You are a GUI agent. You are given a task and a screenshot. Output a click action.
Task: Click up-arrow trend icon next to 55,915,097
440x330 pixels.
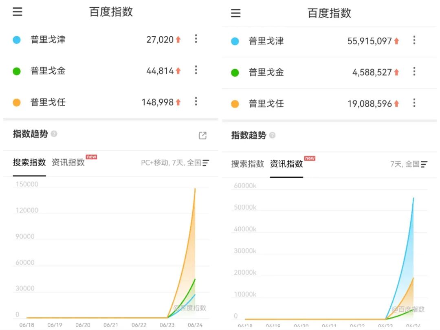tap(396, 41)
